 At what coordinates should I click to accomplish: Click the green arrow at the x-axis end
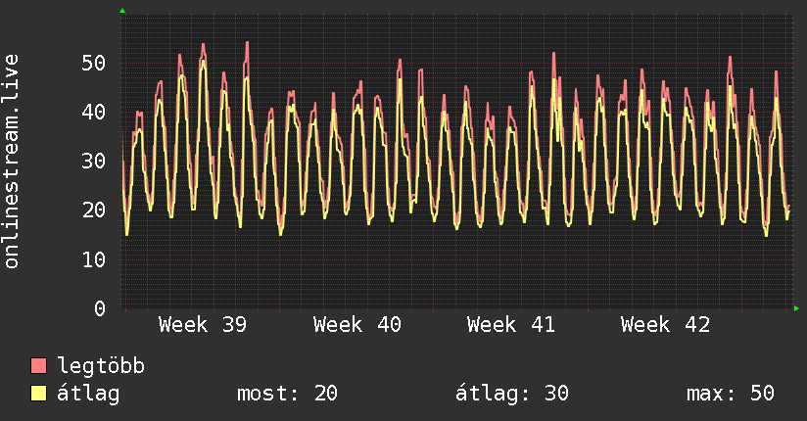[x=796, y=308]
